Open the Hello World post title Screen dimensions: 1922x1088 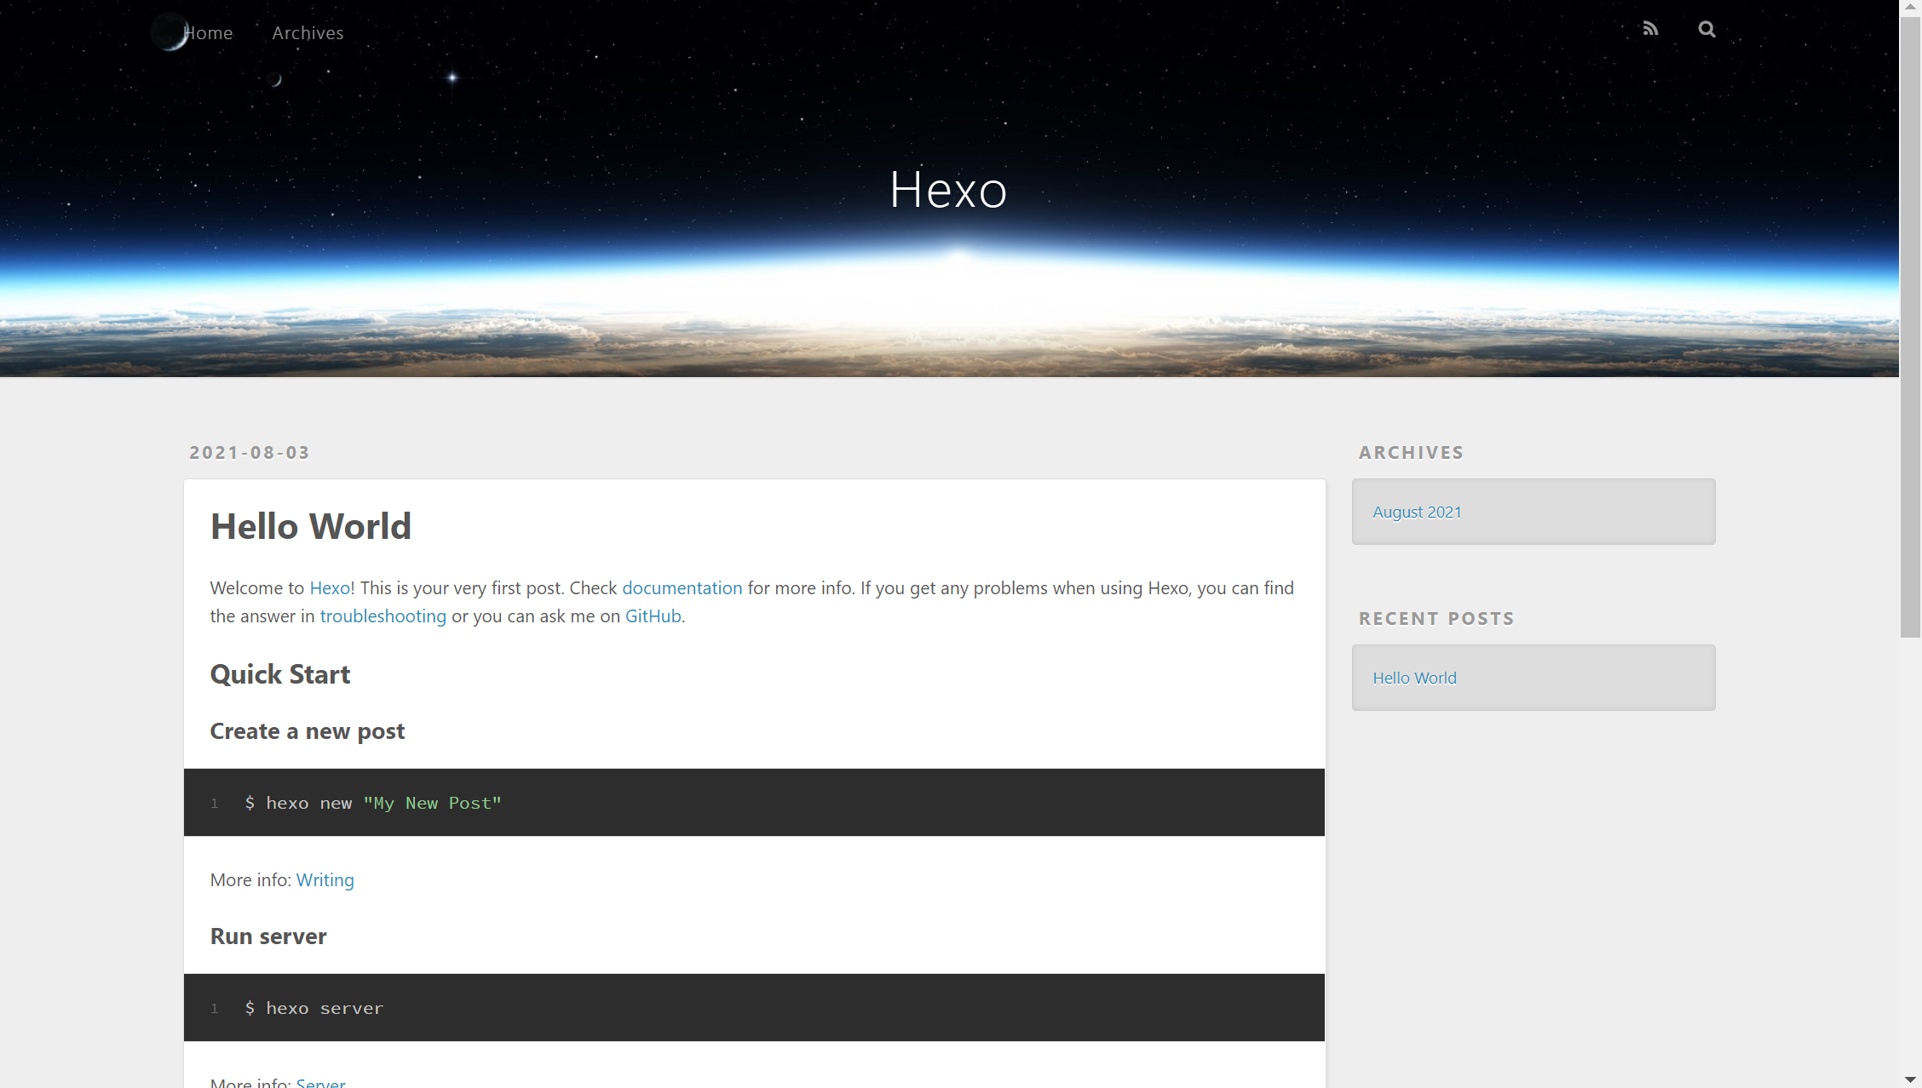pyautogui.click(x=311, y=526)
